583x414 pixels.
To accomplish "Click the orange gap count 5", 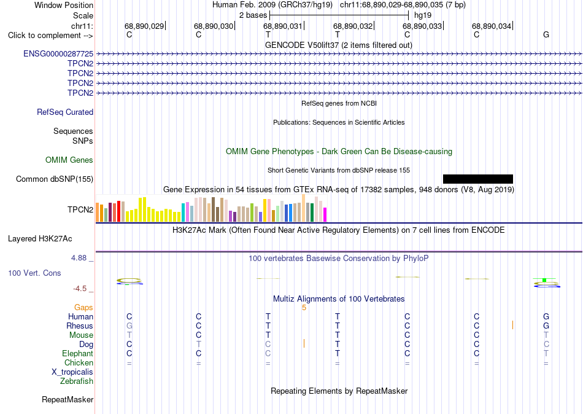I will coord(304,308).
